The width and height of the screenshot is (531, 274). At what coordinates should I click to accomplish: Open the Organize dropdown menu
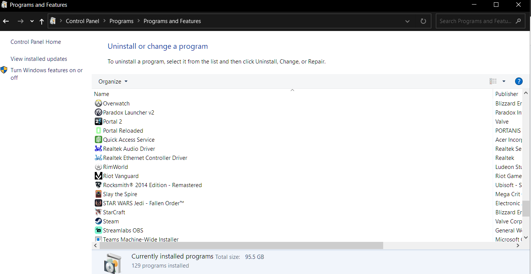(113, 82)
